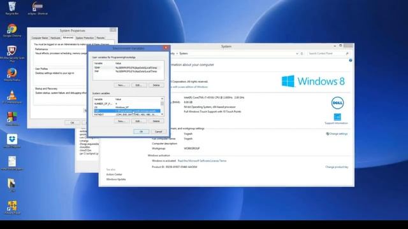Click the WORKGROUP value text

tap(192, 148)
